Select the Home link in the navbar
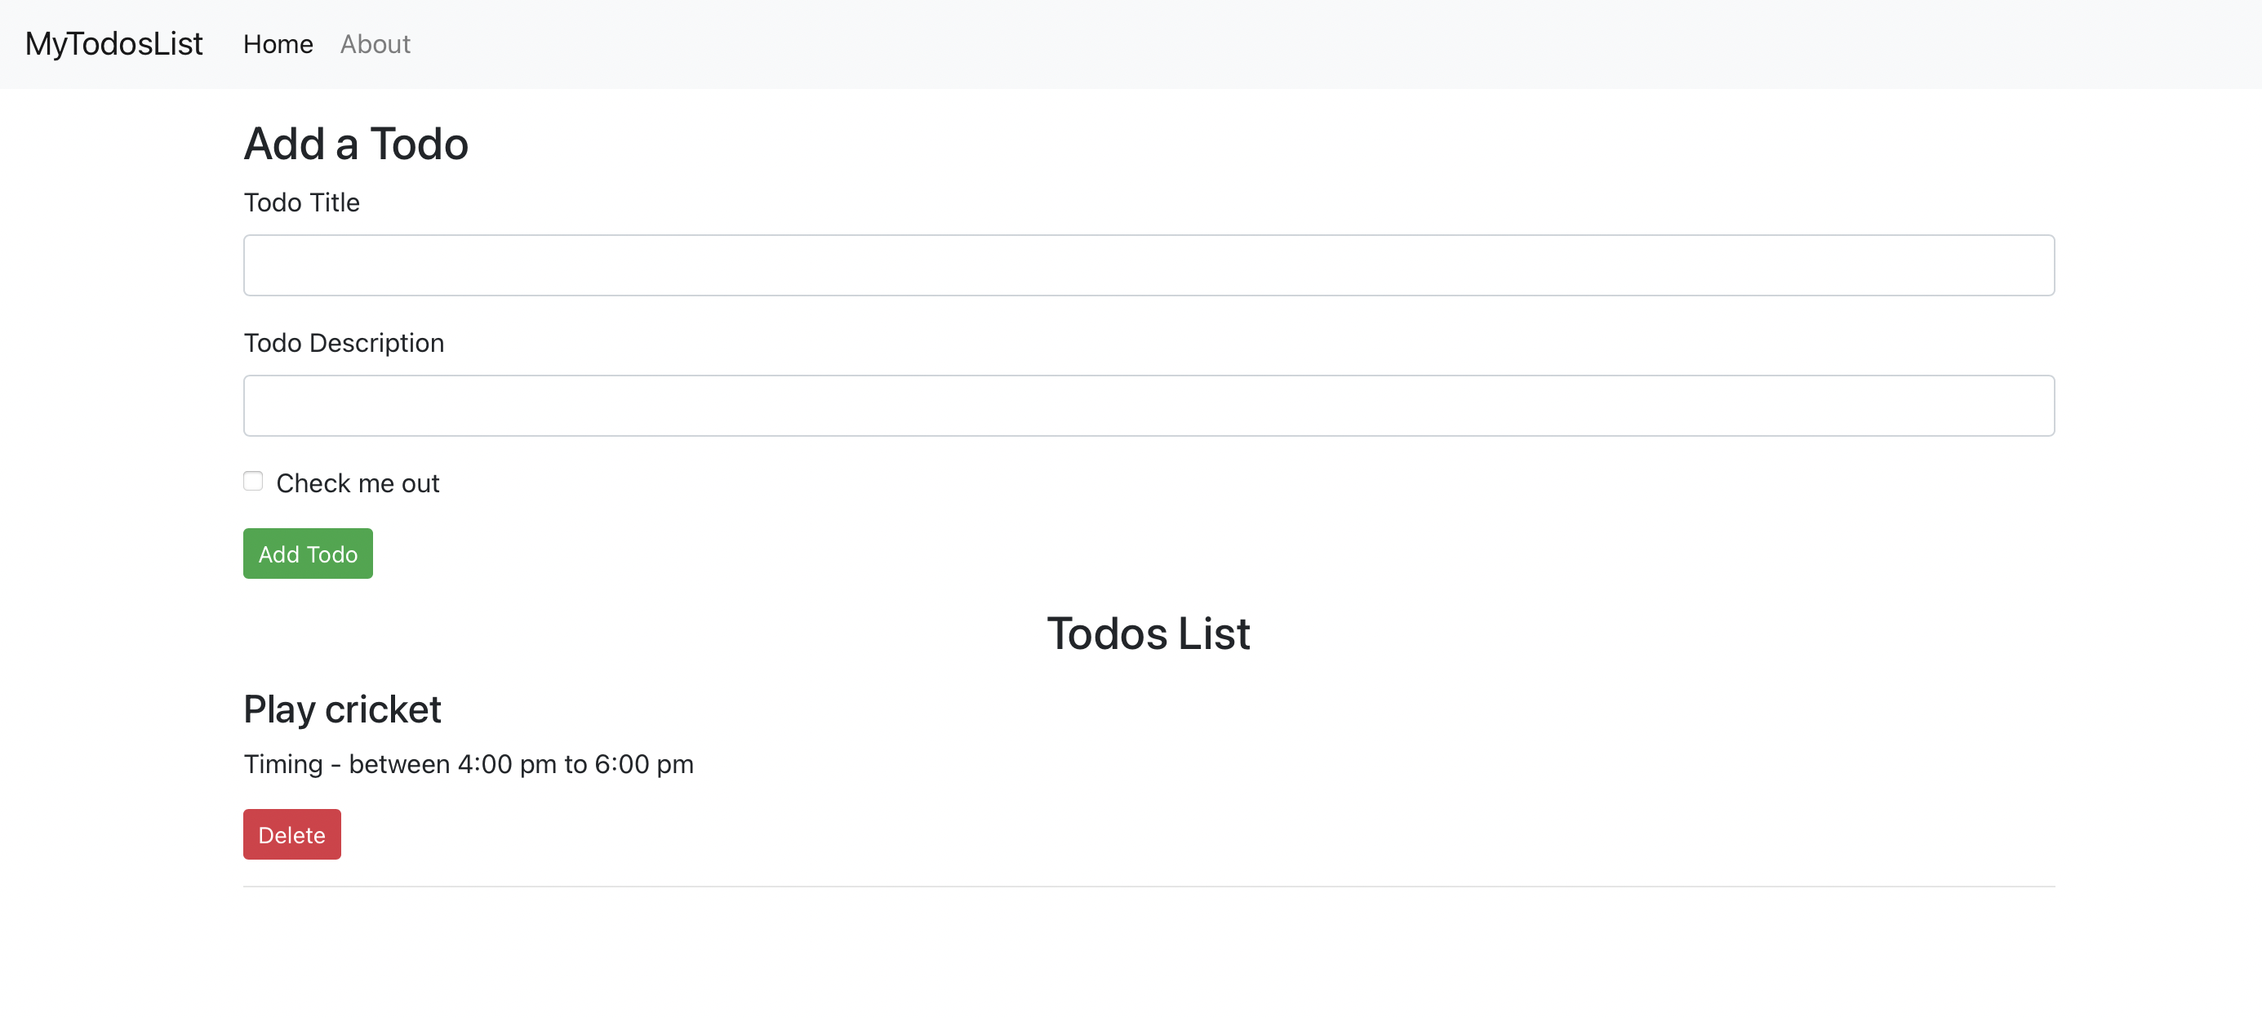 (278, 44)
